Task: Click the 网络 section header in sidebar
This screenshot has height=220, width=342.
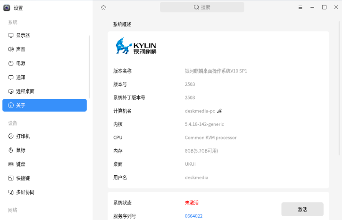Action: 13,210
